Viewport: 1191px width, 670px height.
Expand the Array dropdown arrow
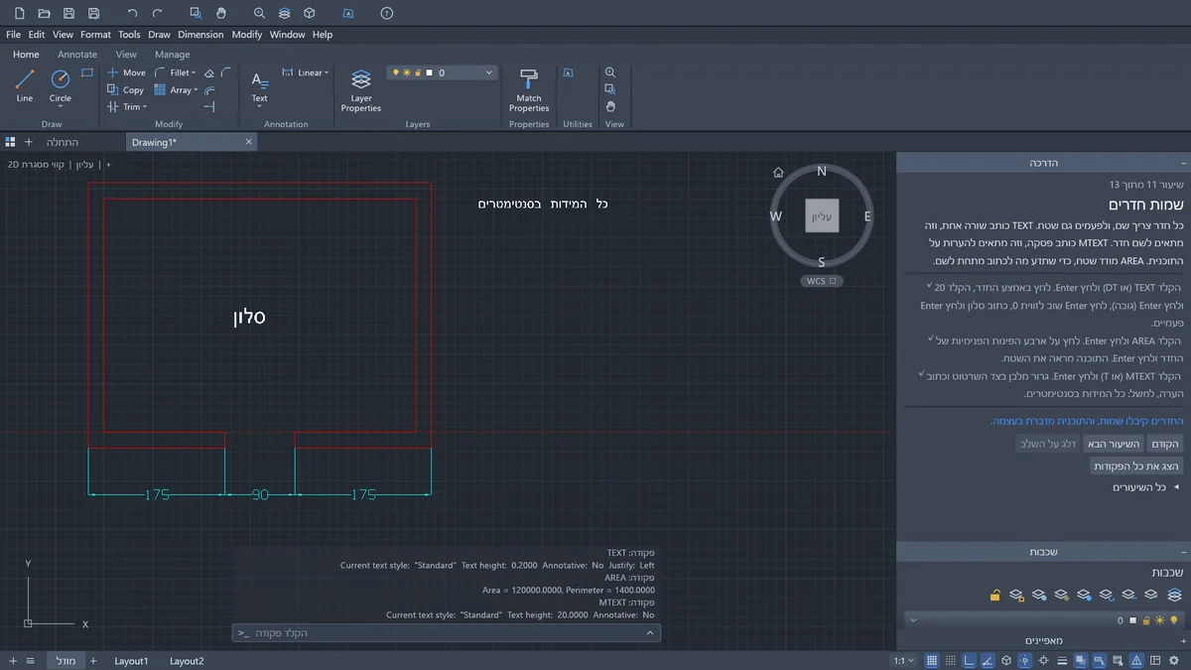coord(196,90)
